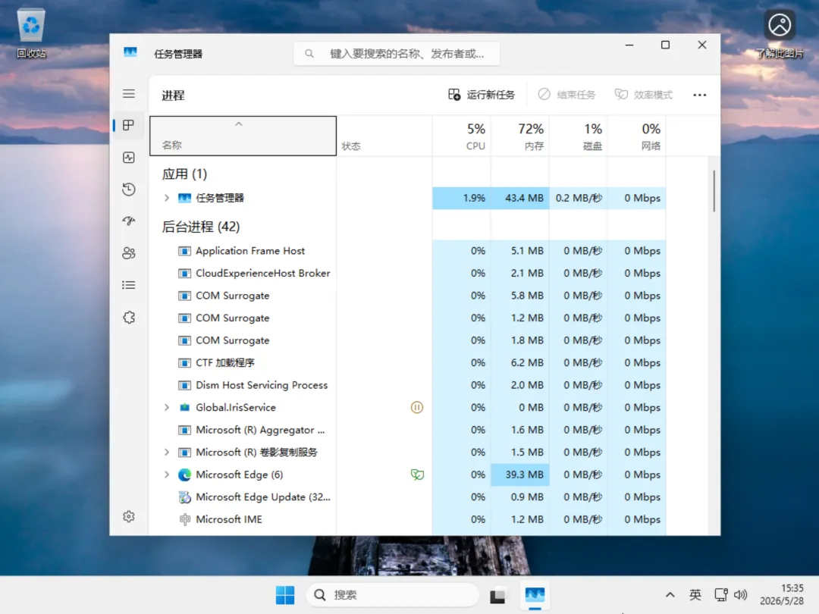The height and width of the screenshot is (614, 819).
Task: Switch the input language 英 indicator
Action: point(695,595)
